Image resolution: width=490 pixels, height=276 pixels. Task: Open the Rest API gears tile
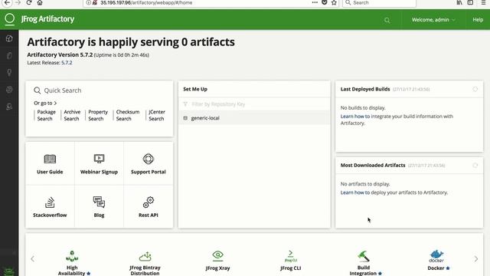coord(148,206)
